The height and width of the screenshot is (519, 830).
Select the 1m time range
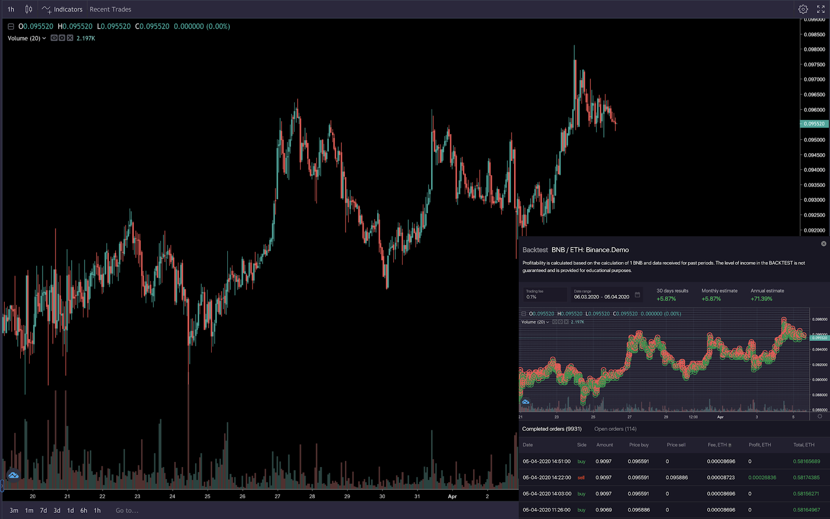29,511
